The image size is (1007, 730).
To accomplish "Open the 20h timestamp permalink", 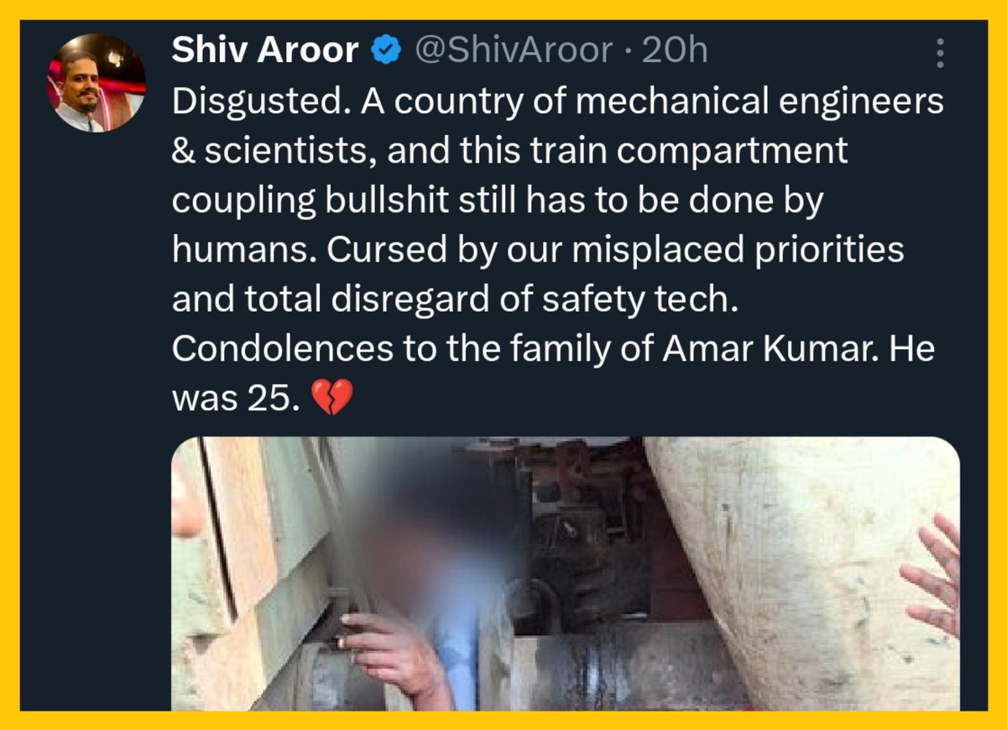I will click(675, 52).
